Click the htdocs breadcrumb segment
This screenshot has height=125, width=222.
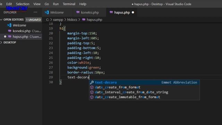coord(72,19)
